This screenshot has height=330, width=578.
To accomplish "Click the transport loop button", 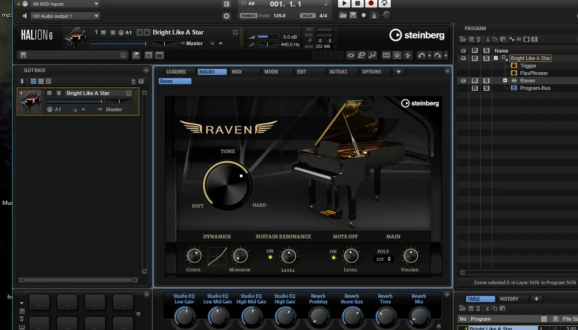I will (x=384, y=3).
